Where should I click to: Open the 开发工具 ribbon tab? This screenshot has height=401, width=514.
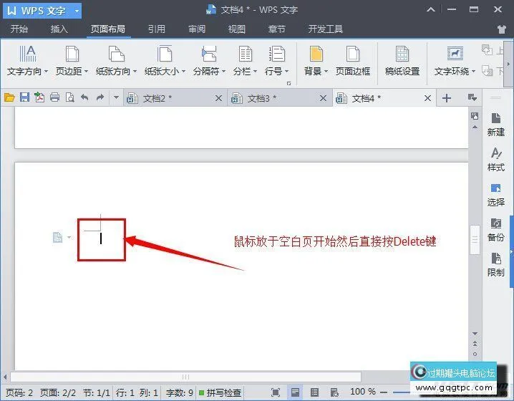pos(325,29)
